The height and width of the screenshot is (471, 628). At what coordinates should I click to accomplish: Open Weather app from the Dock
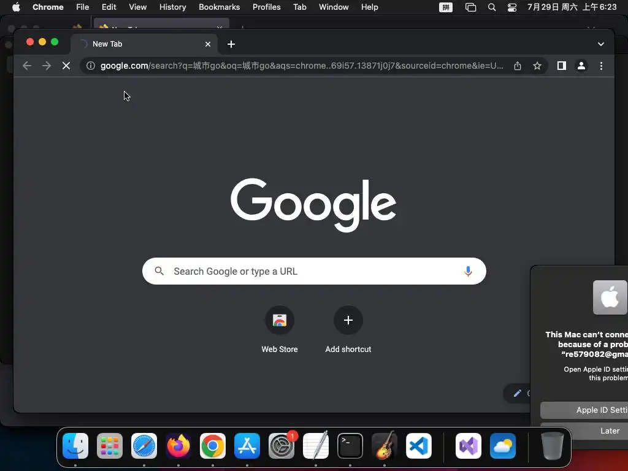point(503,446)
